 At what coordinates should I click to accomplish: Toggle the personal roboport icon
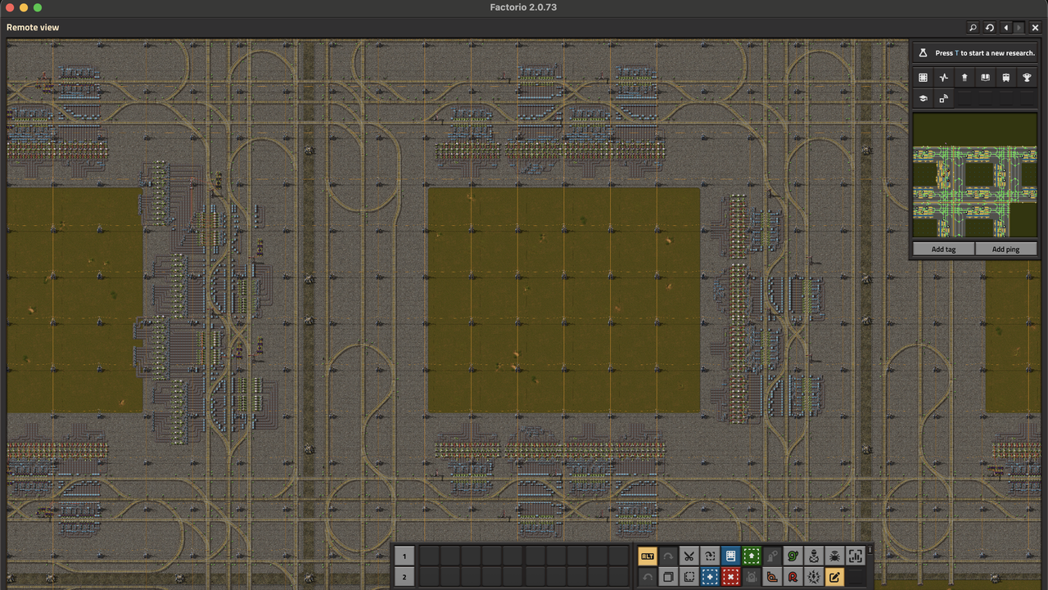coord(772,556)
